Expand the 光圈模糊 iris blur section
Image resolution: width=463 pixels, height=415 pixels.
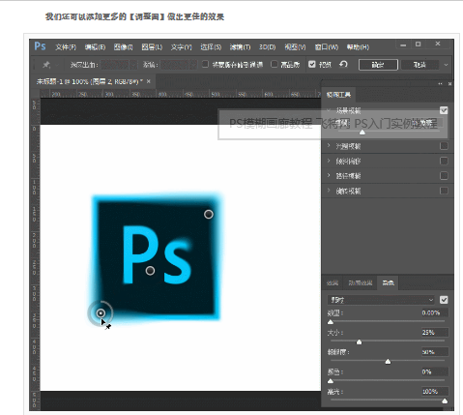point(329,146)
